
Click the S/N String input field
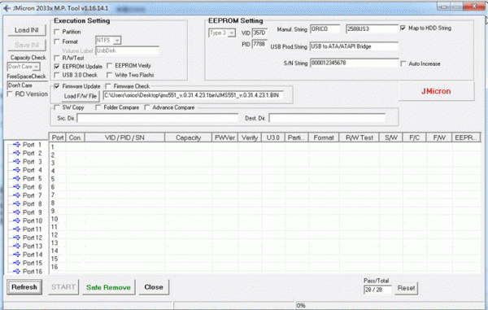click(x=354, y=63)
